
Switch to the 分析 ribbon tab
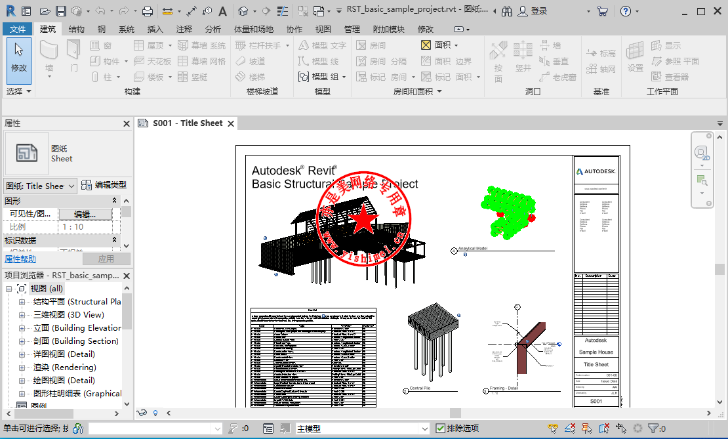point(212,30)
